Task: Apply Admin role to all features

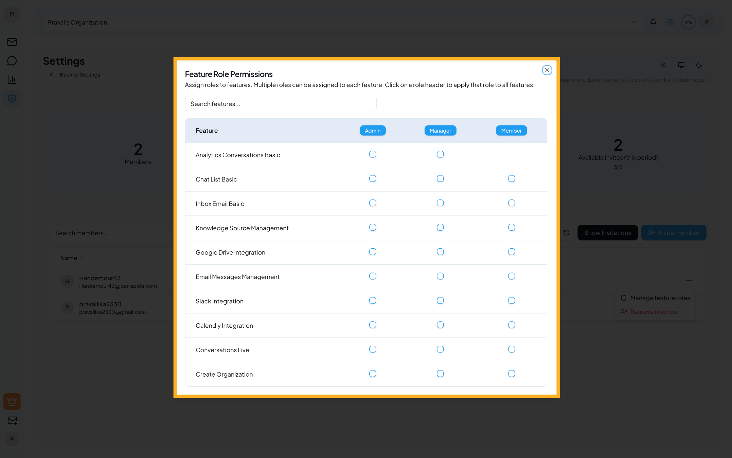Action: tap(373, 130)
